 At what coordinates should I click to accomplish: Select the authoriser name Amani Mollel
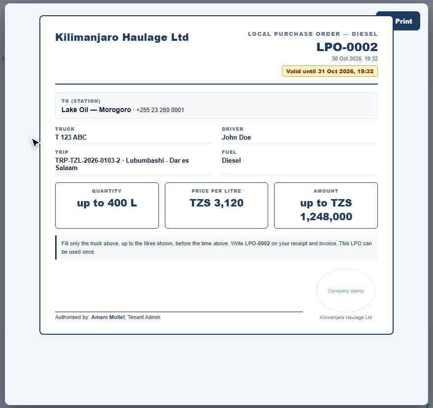coord(108,317)
